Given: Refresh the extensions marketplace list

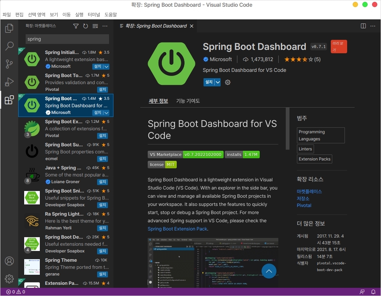Looking at the screenshot, I should coord(86,26).
